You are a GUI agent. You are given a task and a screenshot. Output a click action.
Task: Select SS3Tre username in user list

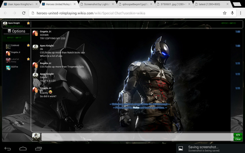(x=15, y=67)
